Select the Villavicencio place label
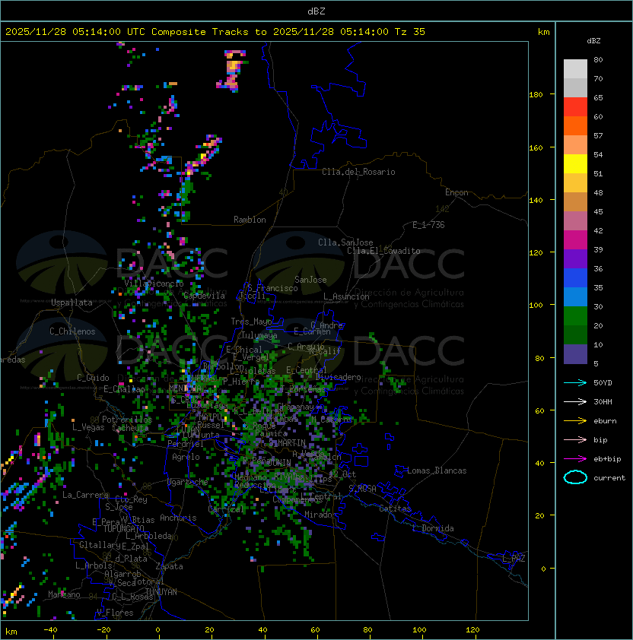 click(154, 284)
